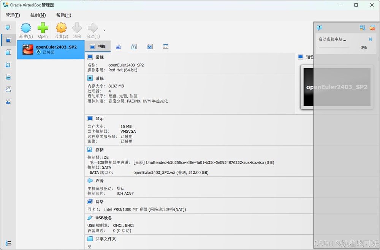Open the 存储 storage section header

click(100, 150)
